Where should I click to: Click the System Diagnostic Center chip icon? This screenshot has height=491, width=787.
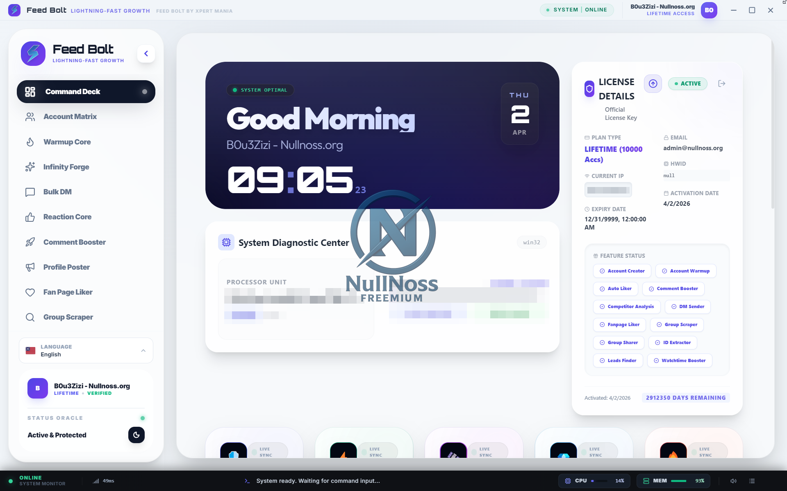click(226, 242)
